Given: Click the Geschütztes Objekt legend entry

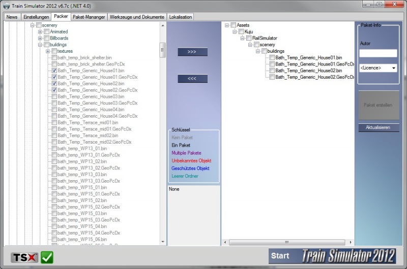Looking at the screenshot, I should click(190, 169).
